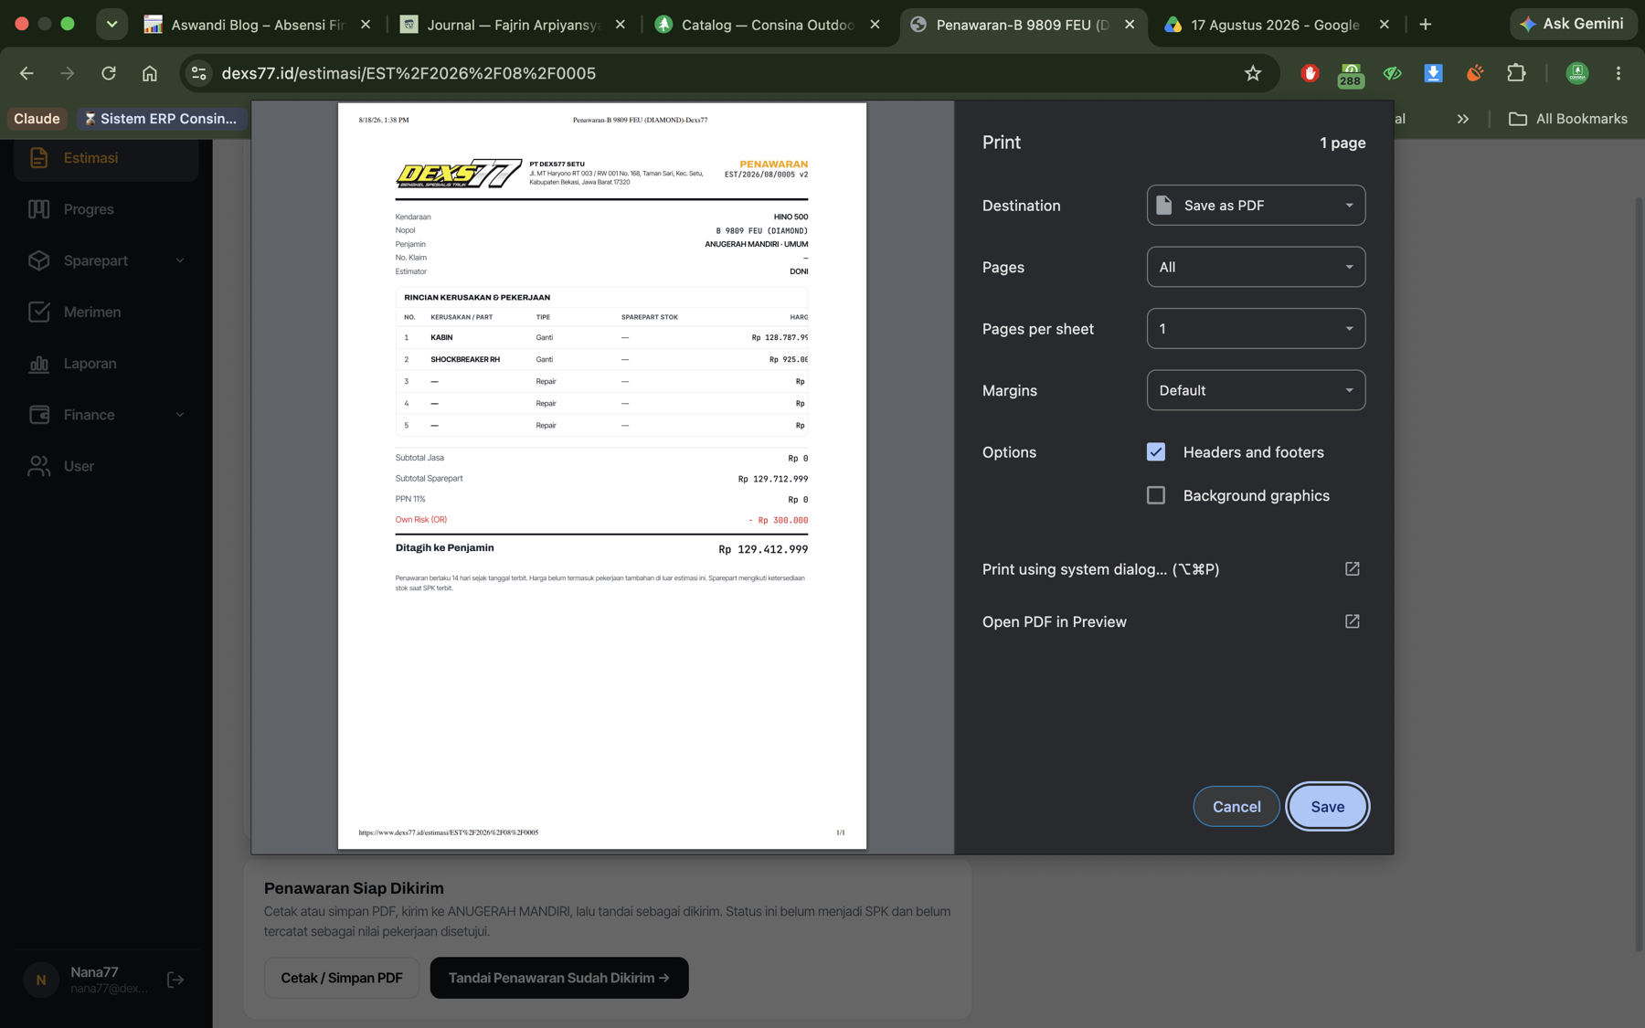Click the red hand blocker extension icon
This screenshot has width=1645, height=1028.
coord(1310,73)
